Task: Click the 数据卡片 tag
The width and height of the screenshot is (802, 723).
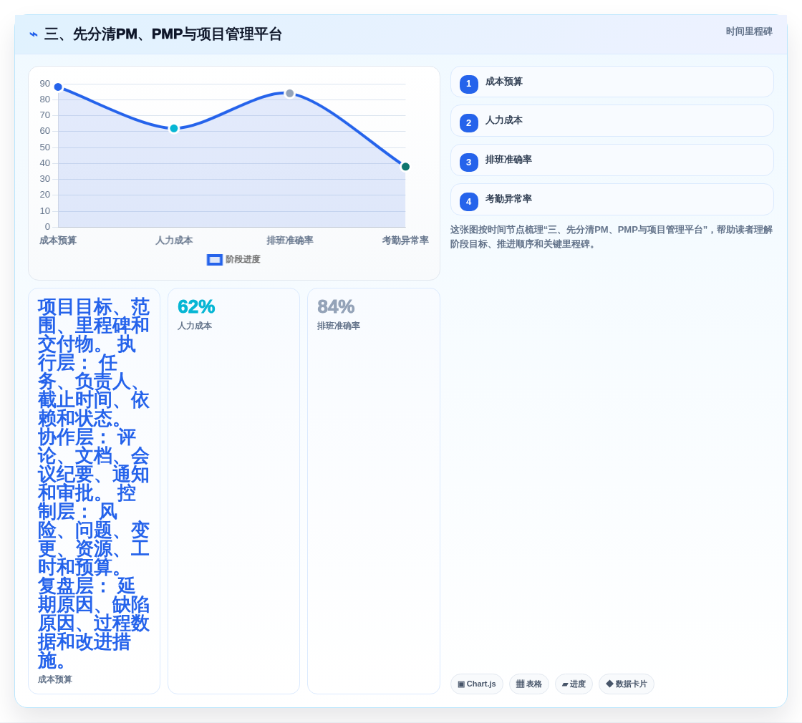Action: tap(627, 684)
